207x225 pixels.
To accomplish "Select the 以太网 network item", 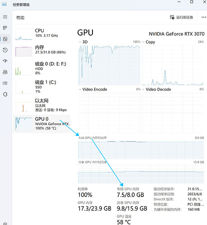I will point(41,105).
